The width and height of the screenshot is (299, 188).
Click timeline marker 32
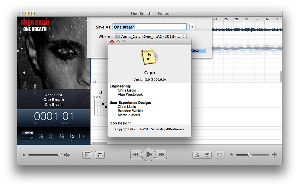click(257, 19)
